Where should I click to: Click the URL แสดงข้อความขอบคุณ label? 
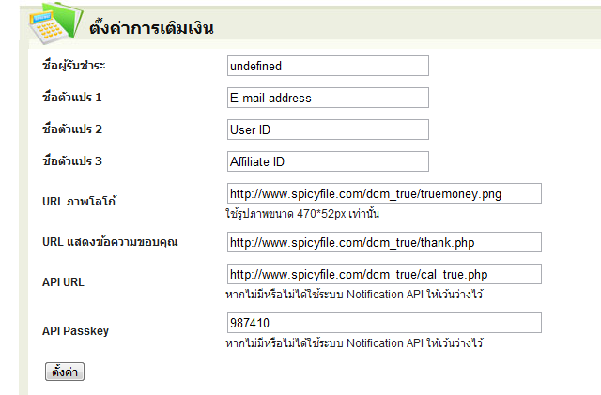click(110, 242)
